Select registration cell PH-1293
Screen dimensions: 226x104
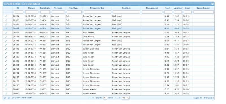click(45, 16)
